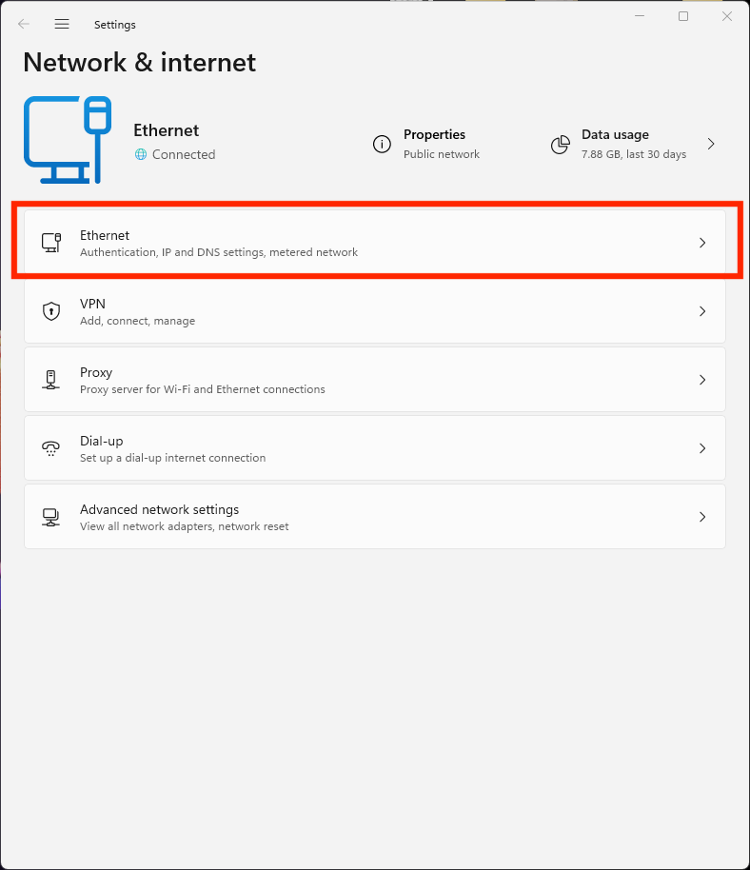Click the Advanced network settings icon
The image size is (750, 870).
(x=51, y=517)
